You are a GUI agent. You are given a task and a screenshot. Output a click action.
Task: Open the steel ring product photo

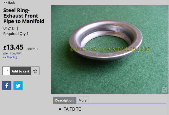click(110, 49)
